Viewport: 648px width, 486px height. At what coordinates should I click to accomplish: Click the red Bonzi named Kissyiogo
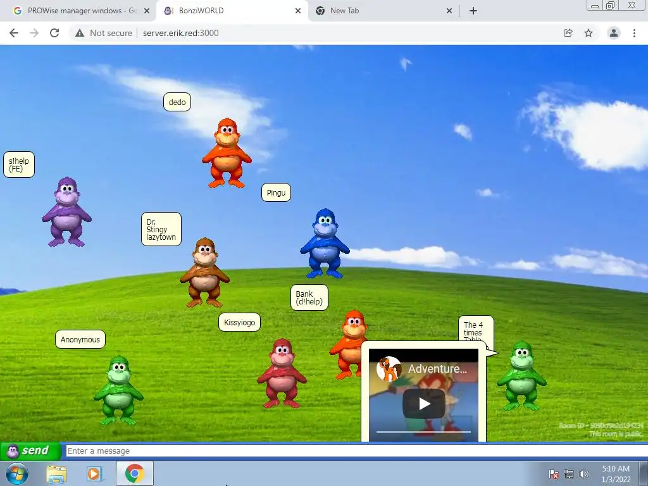(282, 373)
